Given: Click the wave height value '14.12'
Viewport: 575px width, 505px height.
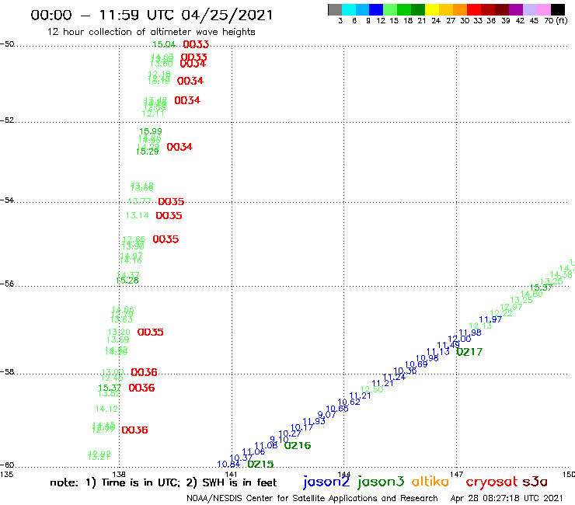Looking at the screenshot, I should click(106, 409).
